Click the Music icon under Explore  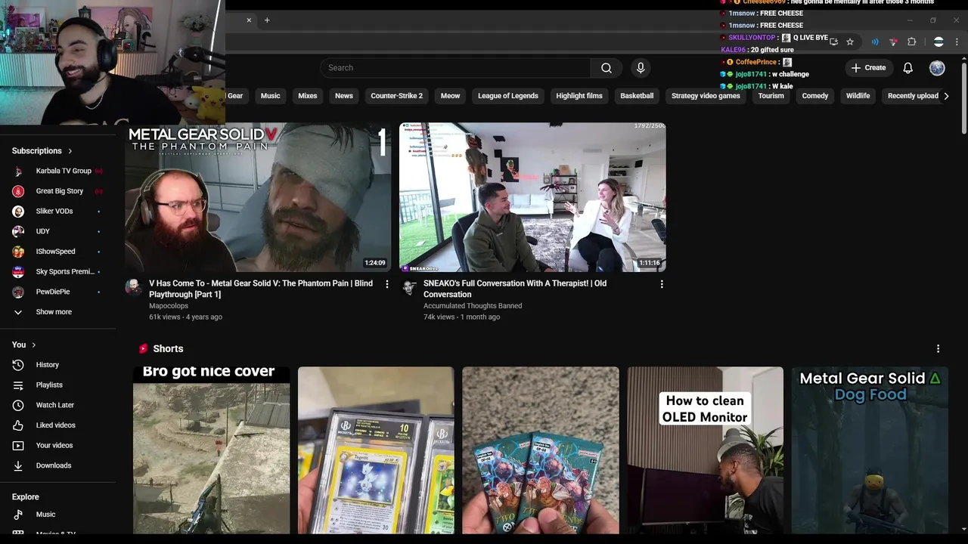pyautogui.click(x=18, y=515)
